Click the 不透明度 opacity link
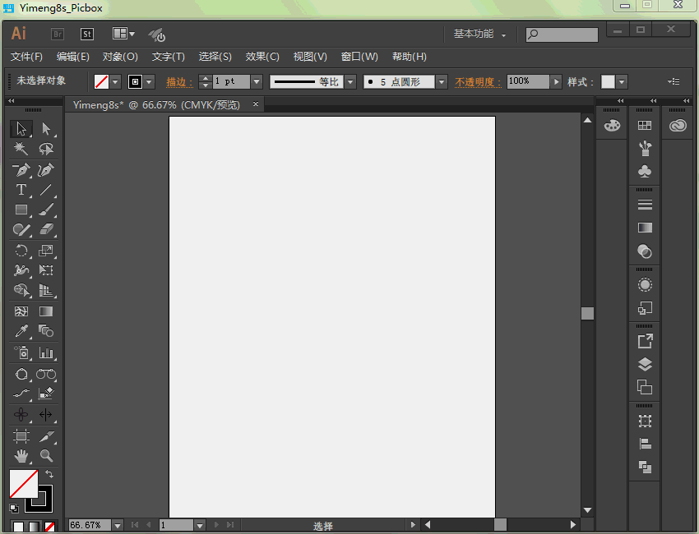This screenshot has width=699, height=534. coord(477,81)
